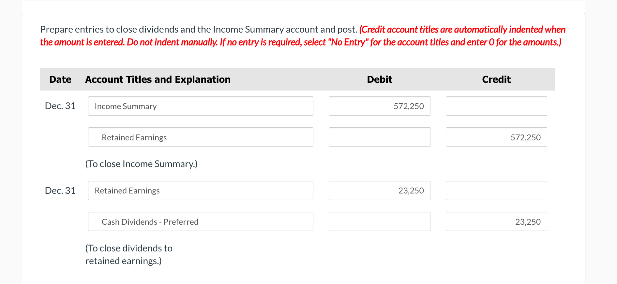The image size is (617, 284).
Task: Click the debit field showing 23,250
Action: tap(379, 190)
